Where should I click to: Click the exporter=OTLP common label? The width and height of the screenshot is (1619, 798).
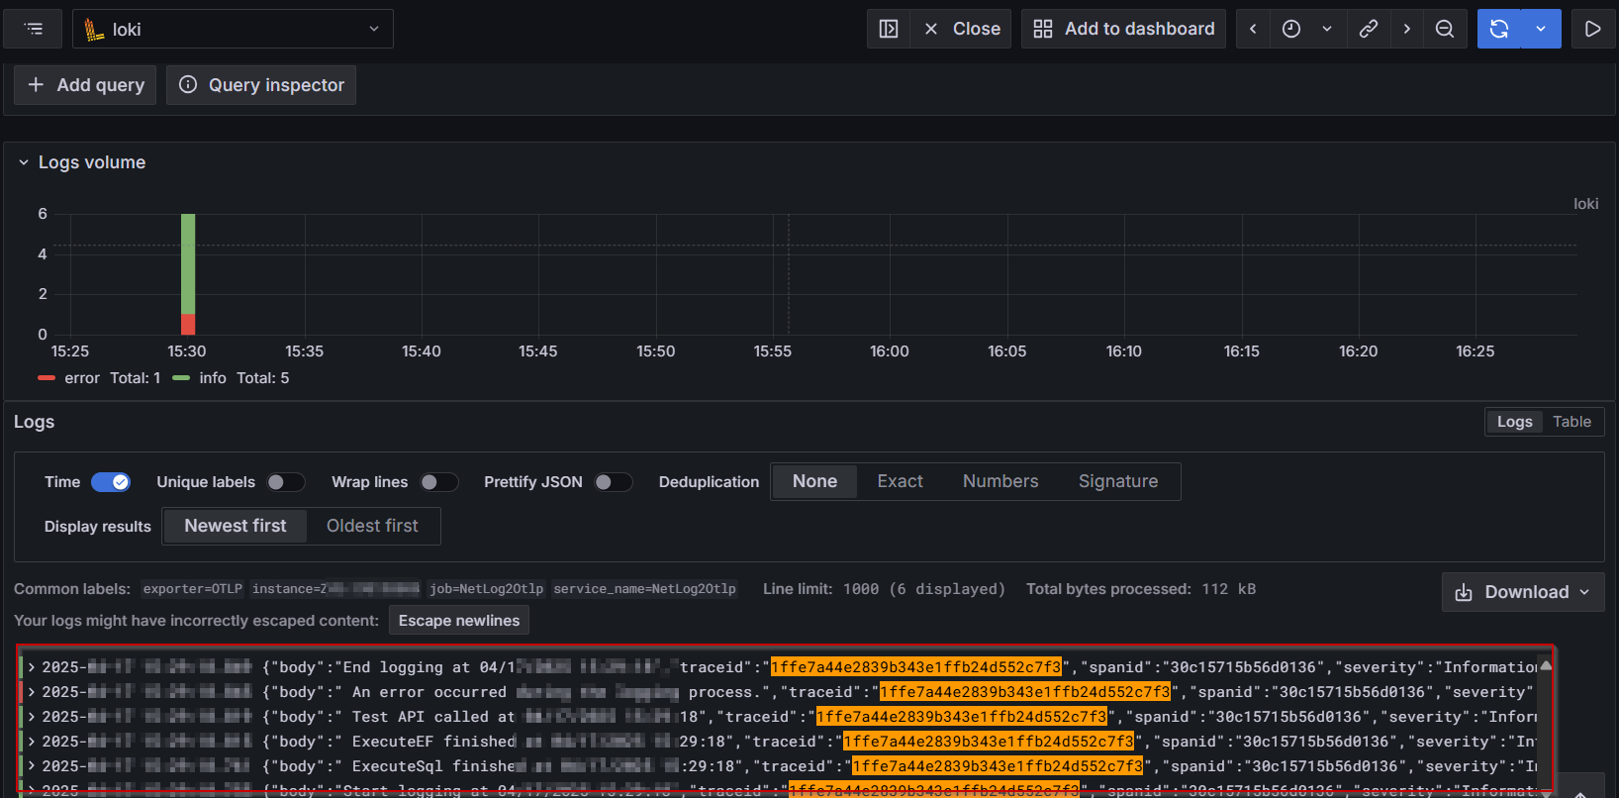tap(193, 589)
